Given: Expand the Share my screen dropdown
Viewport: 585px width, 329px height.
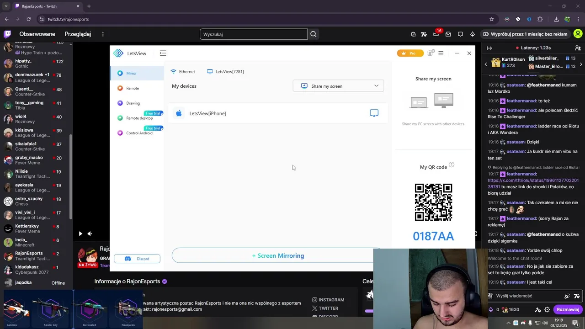Looking at the screenshot, I should coord(338,86).
